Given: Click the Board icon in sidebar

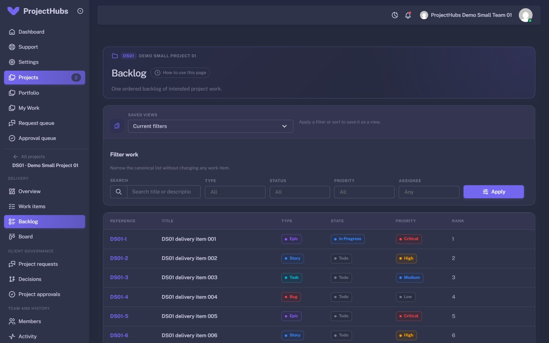Looking at the screenshot, I should 12,237.
